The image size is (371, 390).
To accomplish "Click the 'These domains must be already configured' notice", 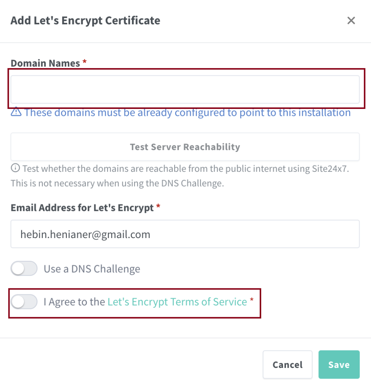I will click(188, 113).
